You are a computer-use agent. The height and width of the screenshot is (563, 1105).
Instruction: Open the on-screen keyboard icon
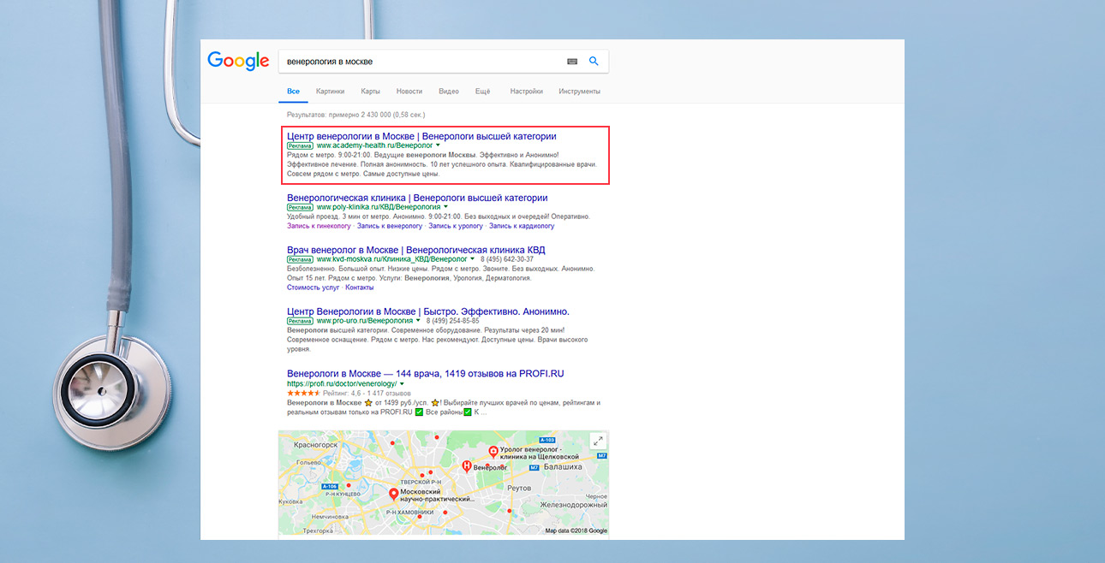click(x=572, y=62)
